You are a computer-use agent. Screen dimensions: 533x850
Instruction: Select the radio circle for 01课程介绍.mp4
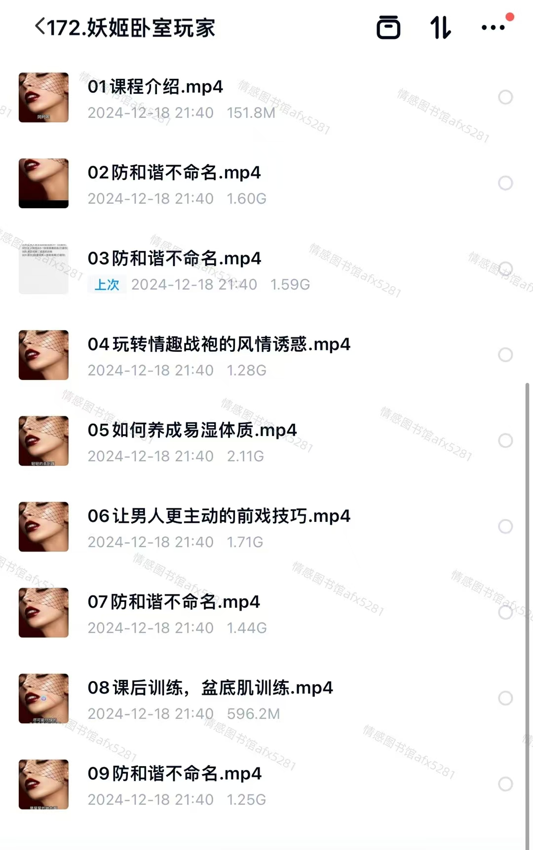tap(505, 97)
